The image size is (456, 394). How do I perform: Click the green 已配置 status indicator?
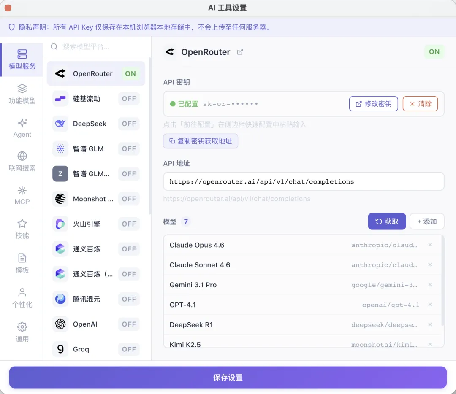click(x=173, y=104)
